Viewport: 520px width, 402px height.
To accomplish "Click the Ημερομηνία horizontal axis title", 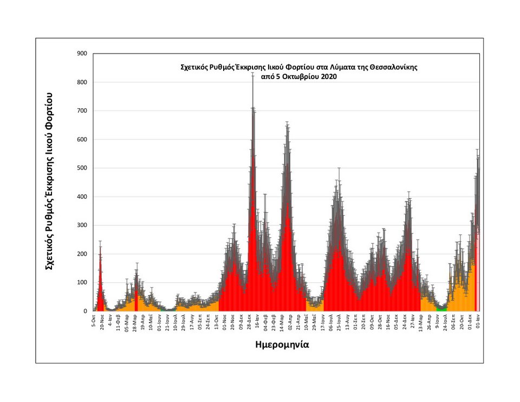I will tap(282, 345).
